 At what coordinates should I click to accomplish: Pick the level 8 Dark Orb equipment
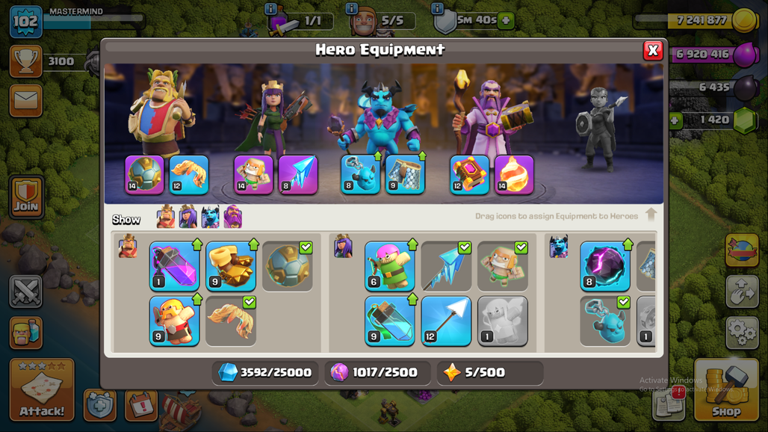click(x=605, y=266)
